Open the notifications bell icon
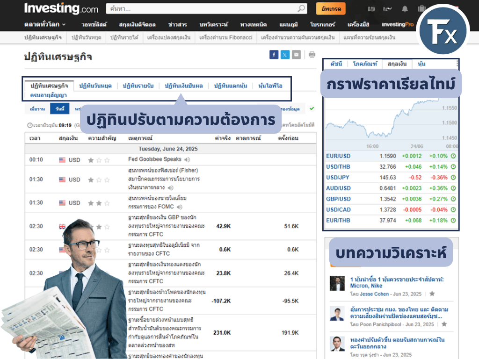The width and height of the screenshot is (479, 359). (x=405, y=8)
